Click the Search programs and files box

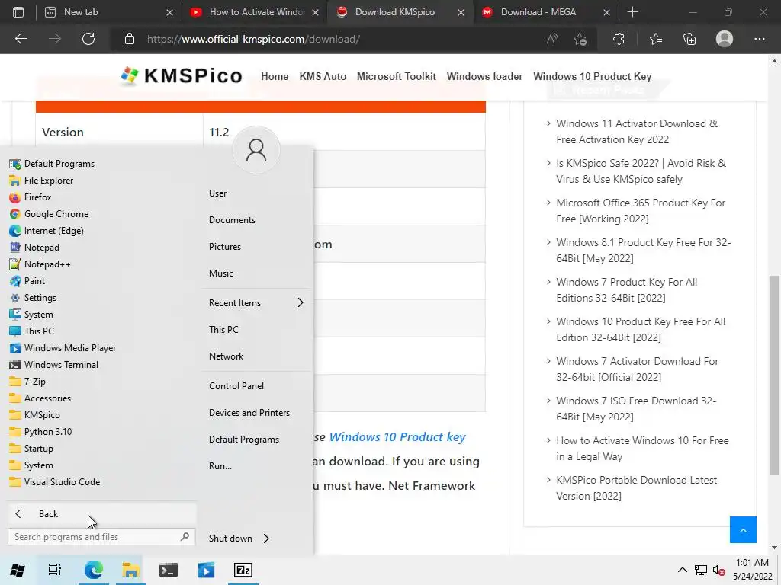click(x=101, y=537)
